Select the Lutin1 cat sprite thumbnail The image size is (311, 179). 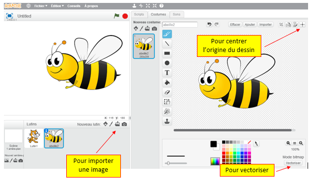pyautogui.click(x=34, y=138)
